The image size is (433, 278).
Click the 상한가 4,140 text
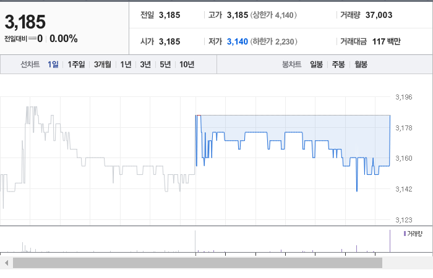tap(273, 15)
